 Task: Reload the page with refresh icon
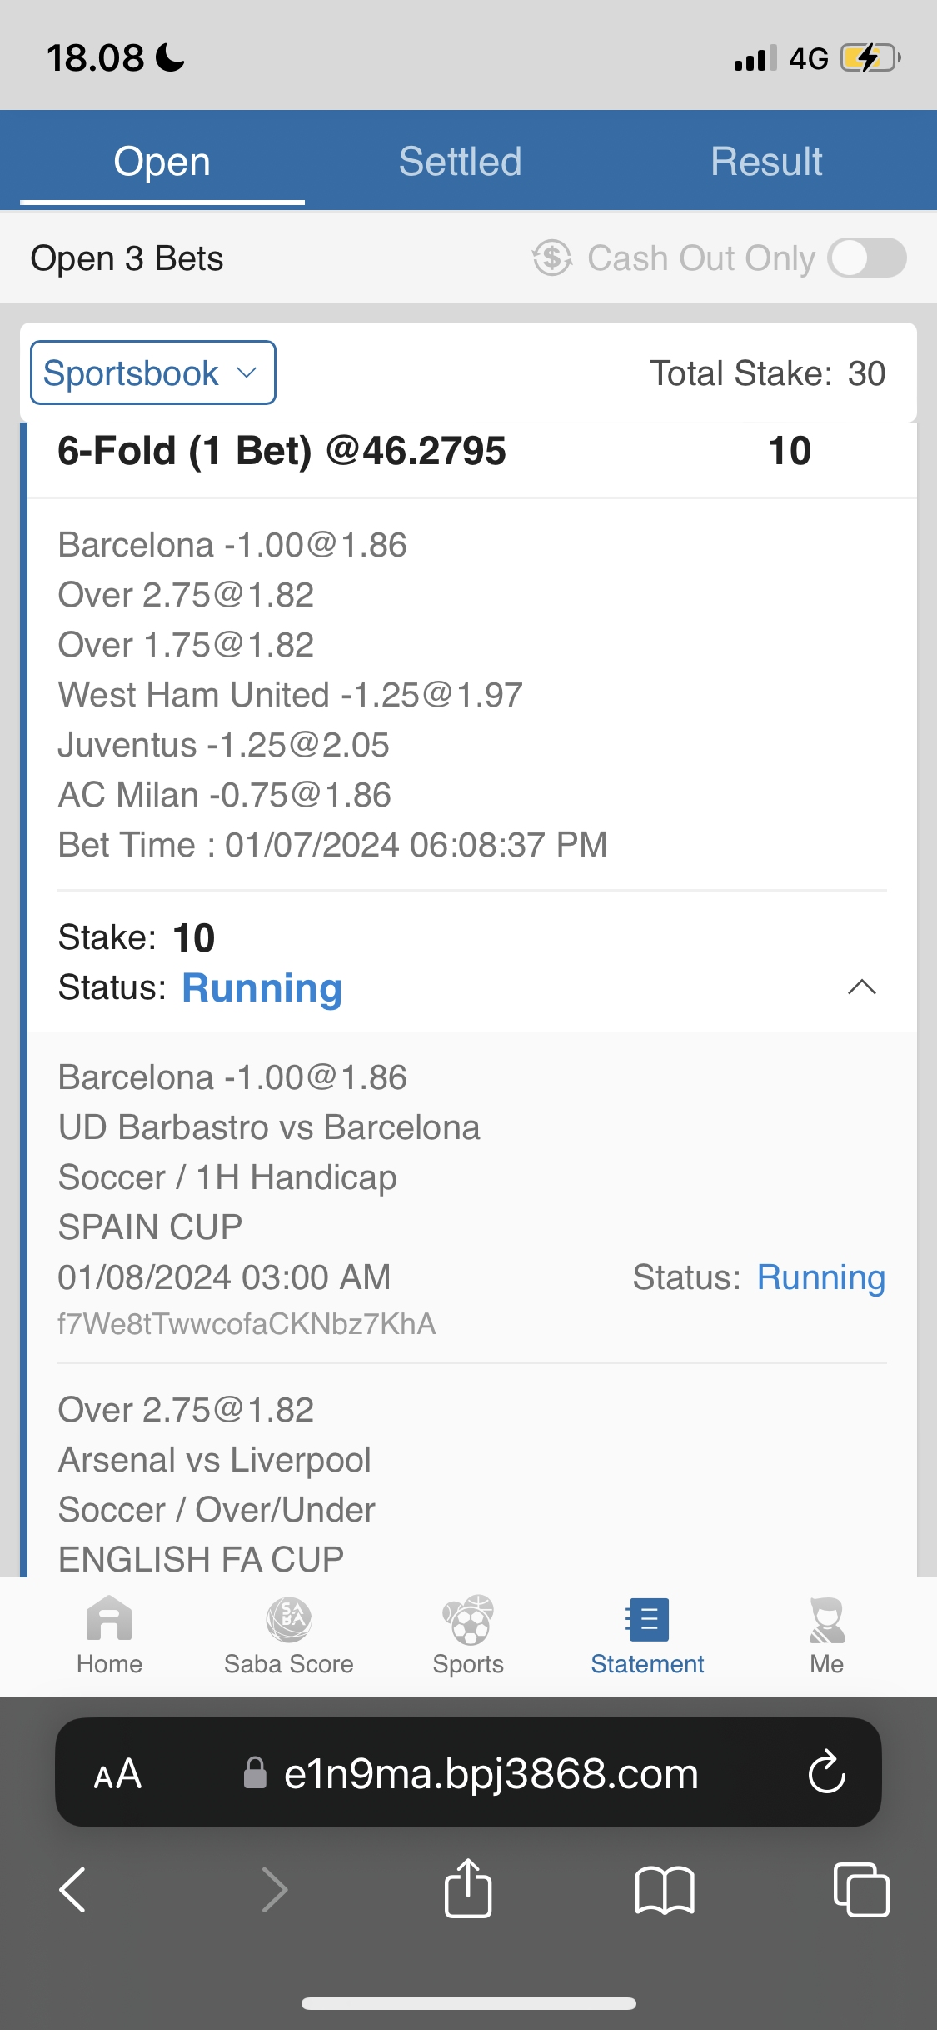pos(826,1772)
